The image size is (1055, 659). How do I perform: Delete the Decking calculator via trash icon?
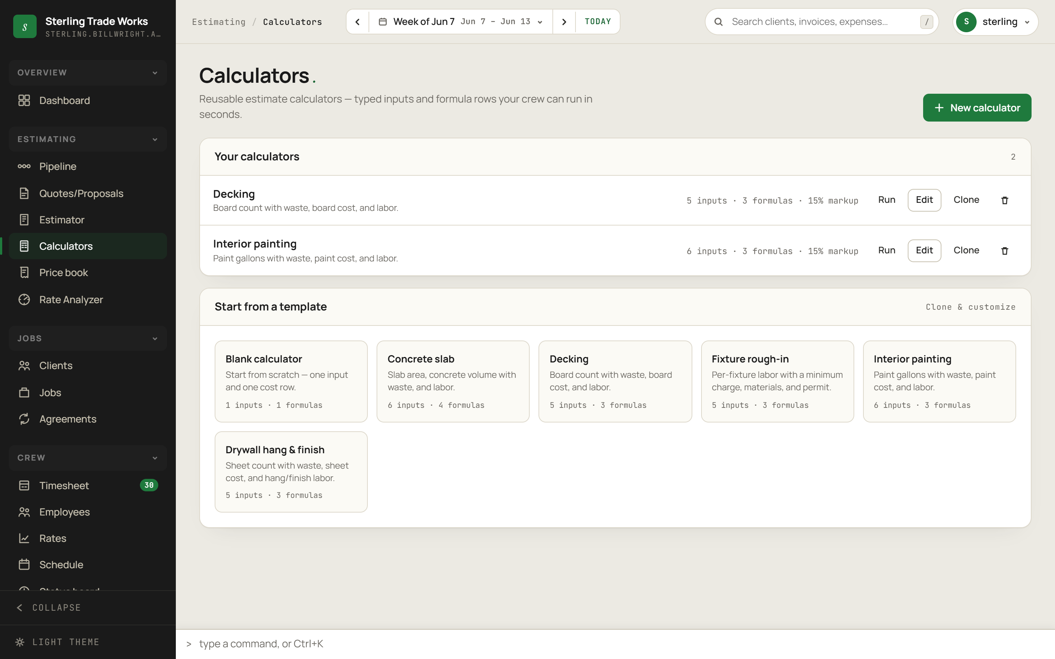tap(1004, 201)
